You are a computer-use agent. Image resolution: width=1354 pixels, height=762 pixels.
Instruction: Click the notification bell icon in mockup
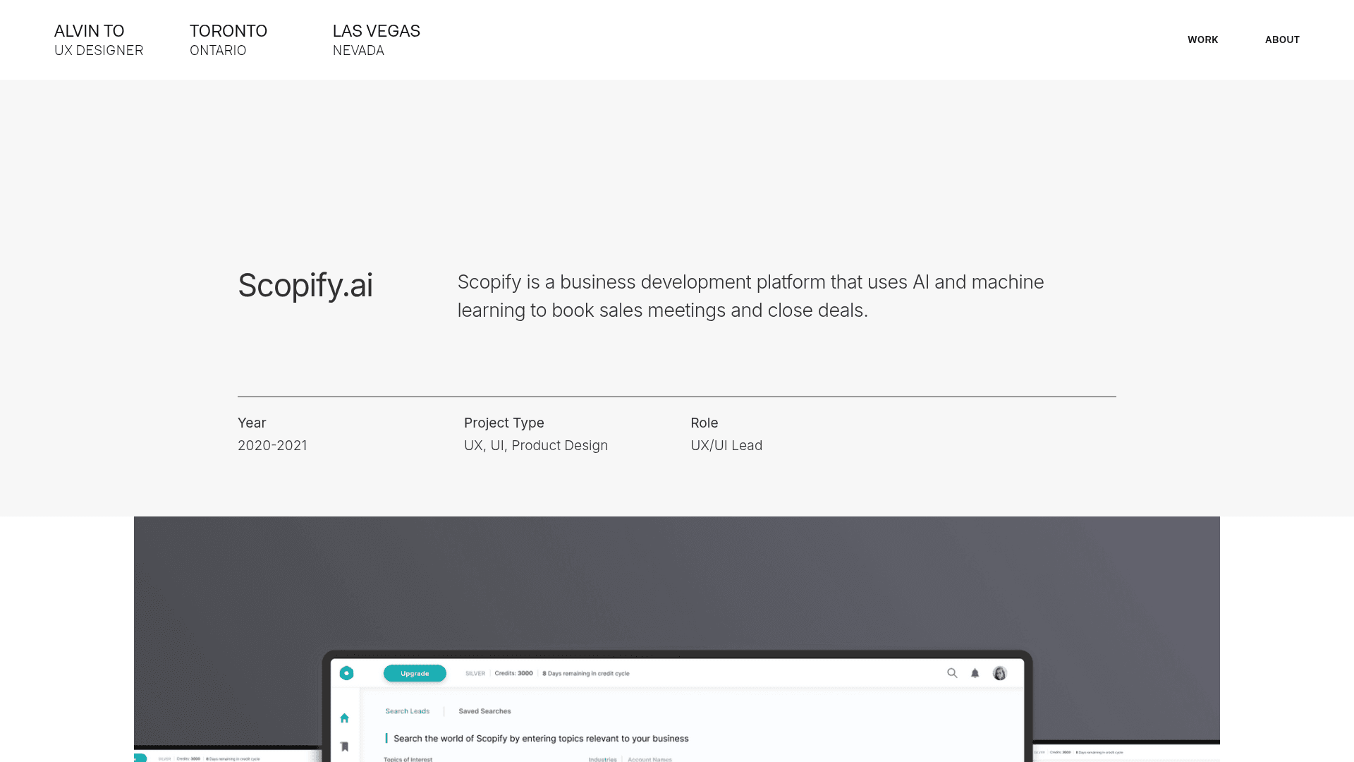click(975, 673)
